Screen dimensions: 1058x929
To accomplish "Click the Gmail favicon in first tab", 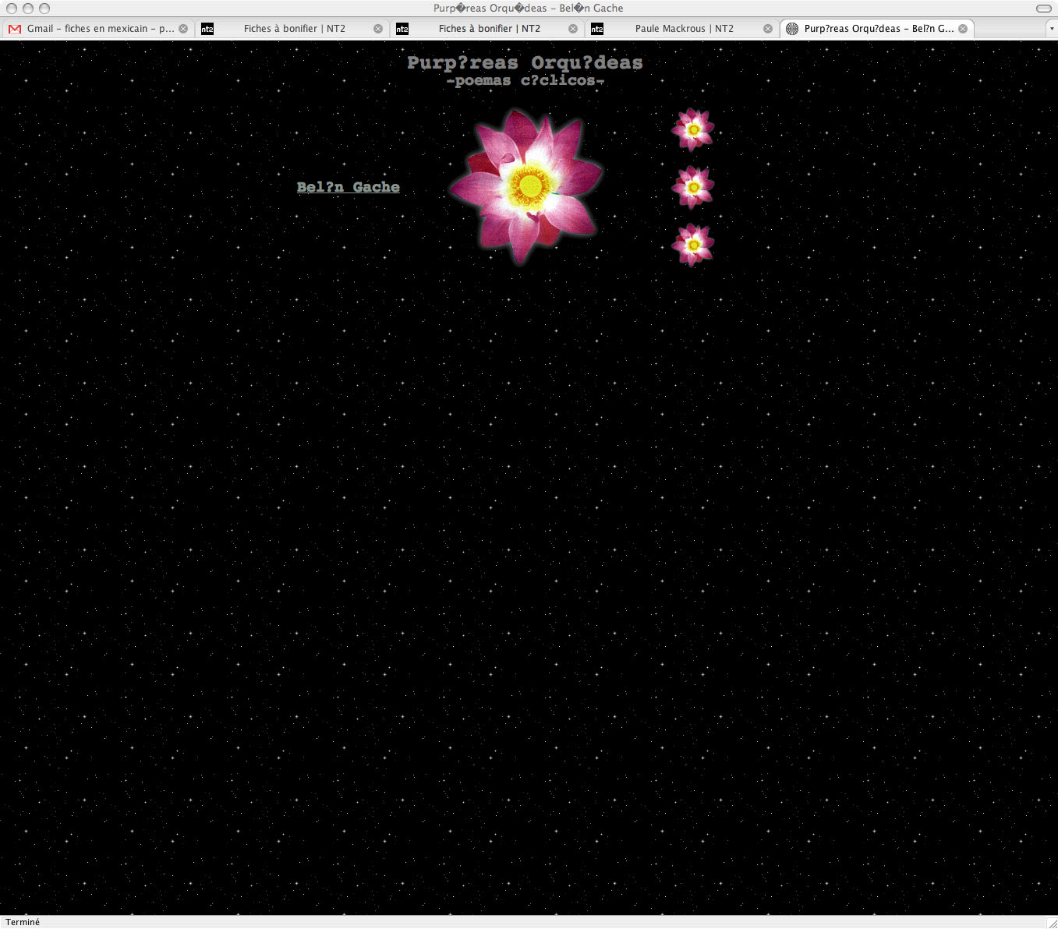I will (15, 29).
